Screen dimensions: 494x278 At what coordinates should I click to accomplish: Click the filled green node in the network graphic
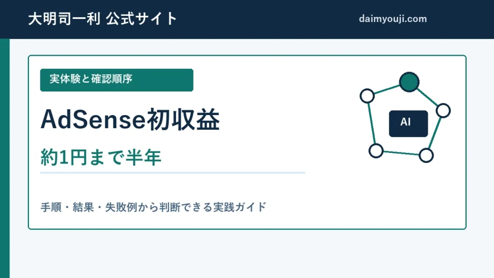[x=409, y=82]
